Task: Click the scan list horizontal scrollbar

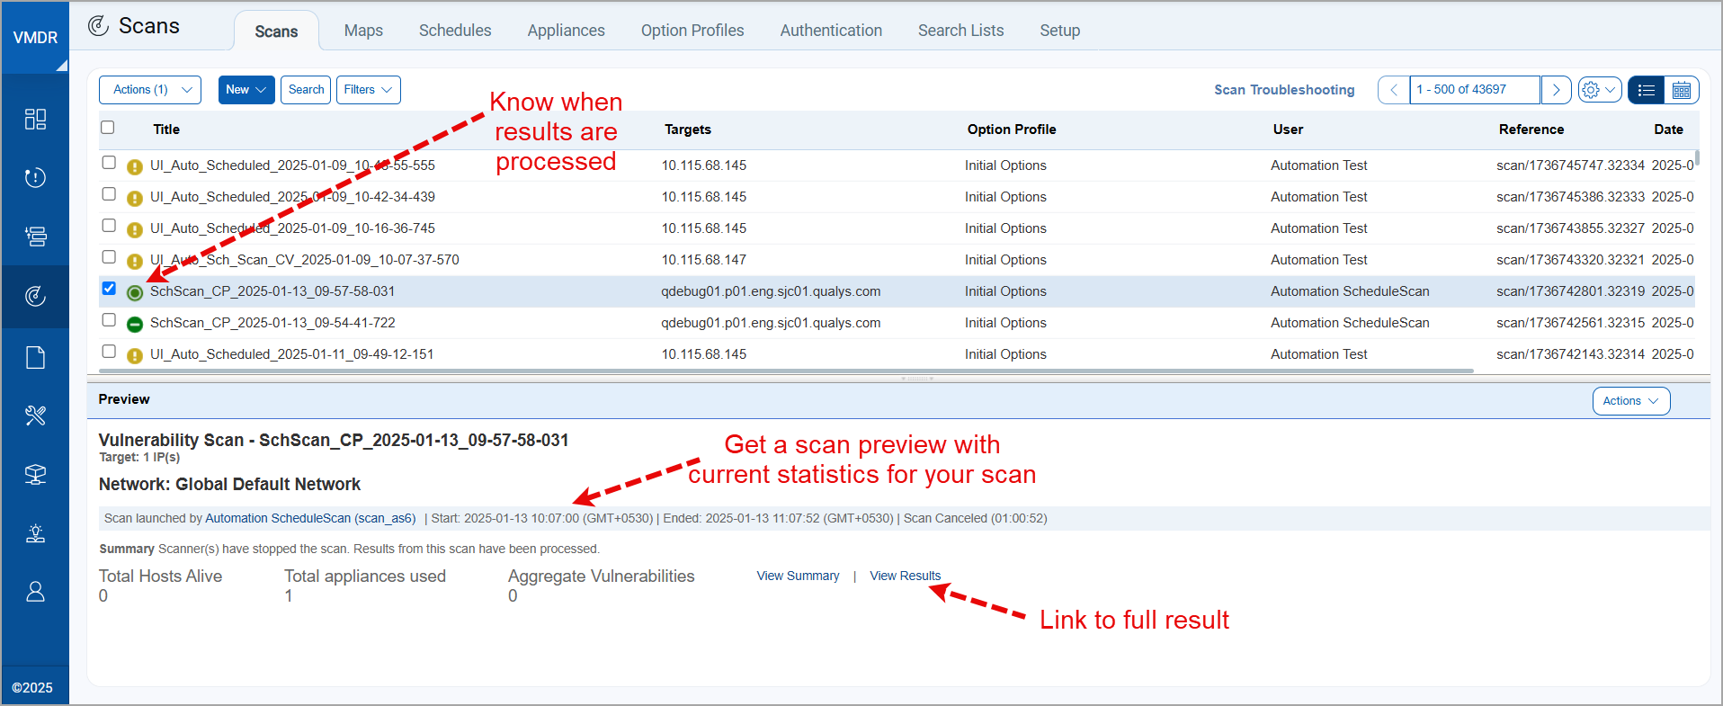Action: 786,371
